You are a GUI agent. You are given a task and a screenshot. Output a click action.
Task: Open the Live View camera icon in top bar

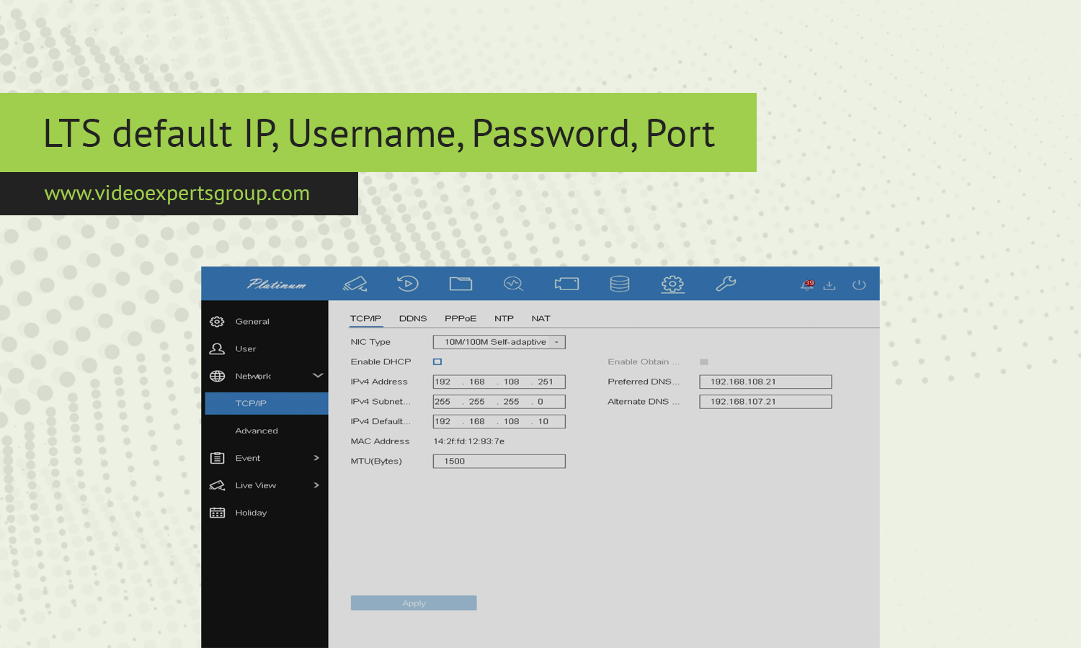(x=355, y=284)
